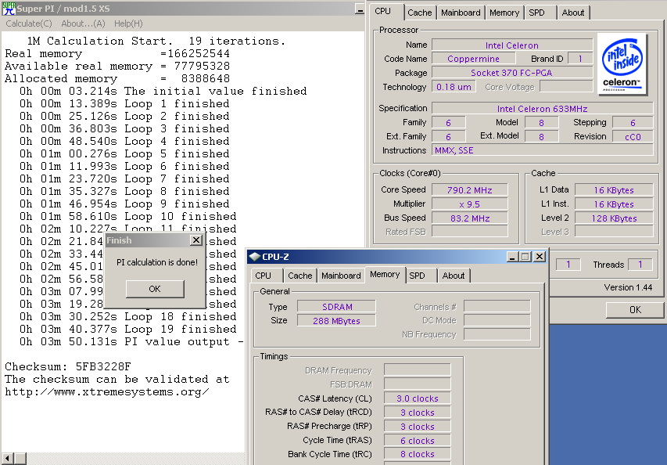Click the memory Size field 288 MBytes
667x465 pixels.
(336, 321)
